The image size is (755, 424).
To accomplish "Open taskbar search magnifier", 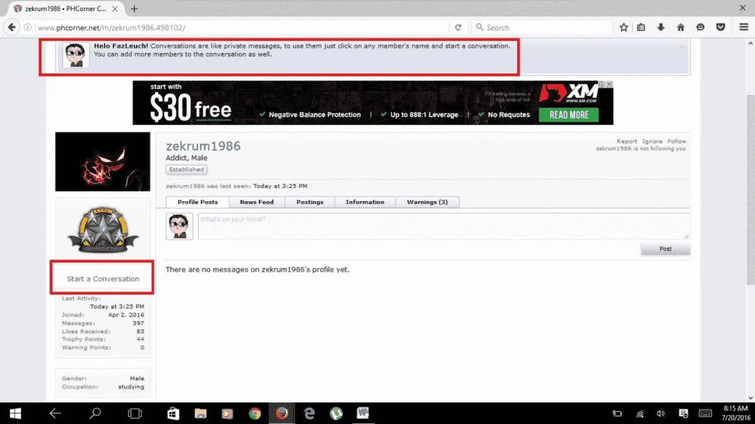I will (x=95, y=413).
